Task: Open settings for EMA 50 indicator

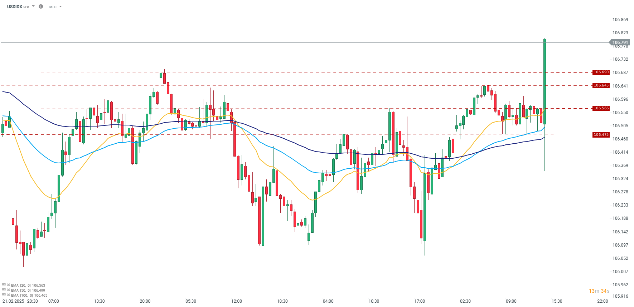Action: pyautogui.click(x=4, y=290)
